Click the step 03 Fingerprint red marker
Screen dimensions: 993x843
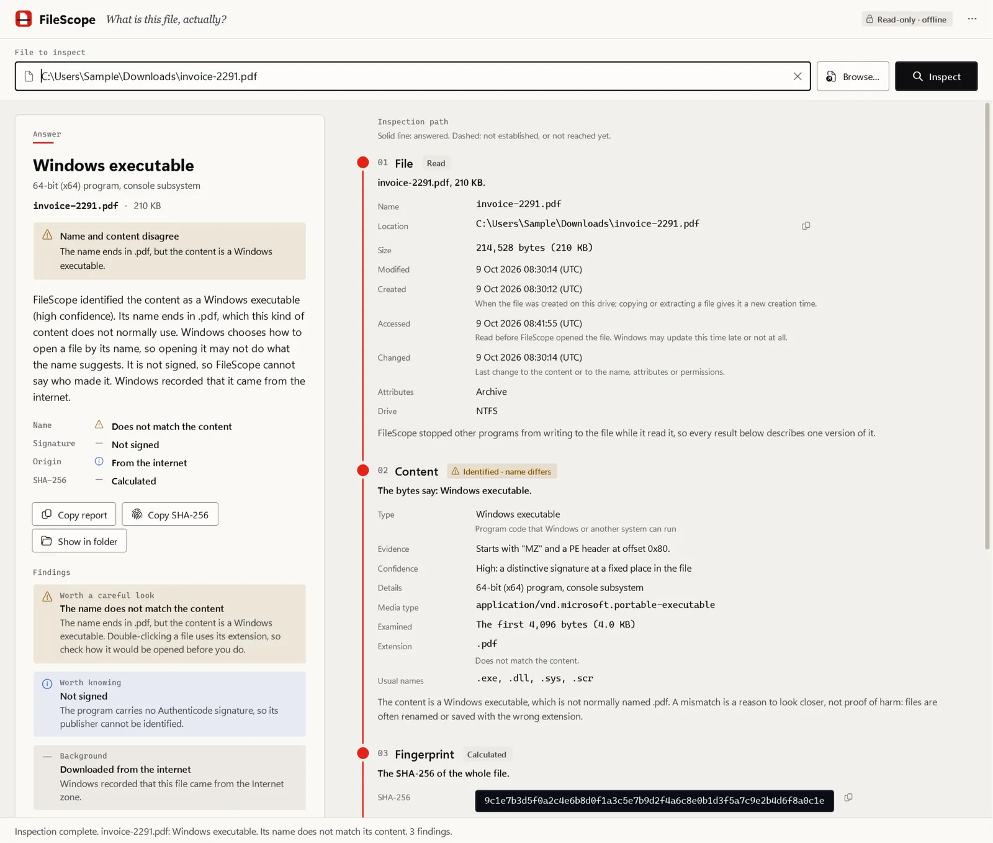[363, 754]
